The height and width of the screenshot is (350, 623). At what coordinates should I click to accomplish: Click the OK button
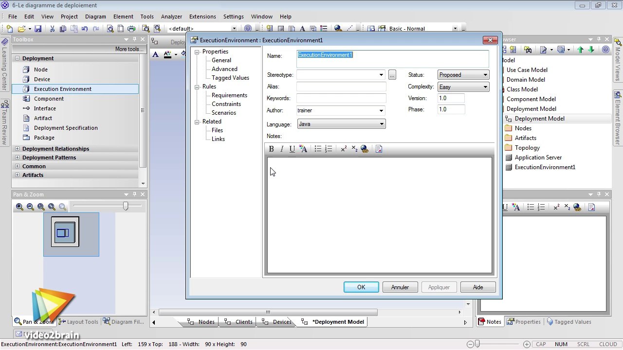click(x=361, y=287)
